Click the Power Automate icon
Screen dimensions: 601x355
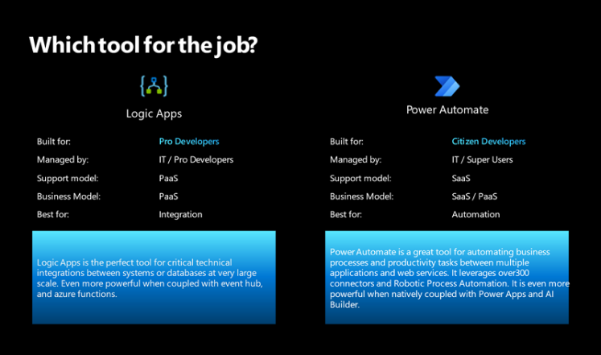click(x=447, y=86)
